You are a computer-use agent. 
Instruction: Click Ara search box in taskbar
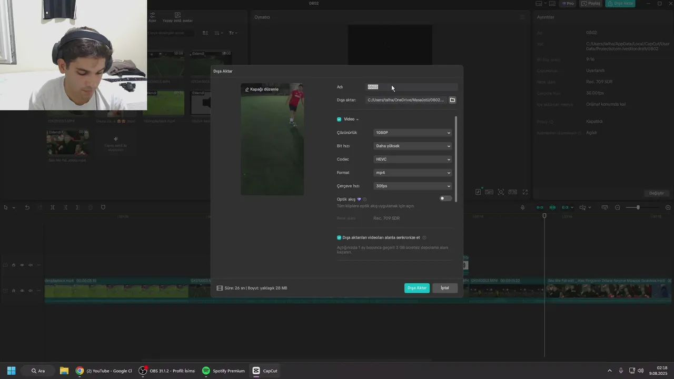click(38, 371)
